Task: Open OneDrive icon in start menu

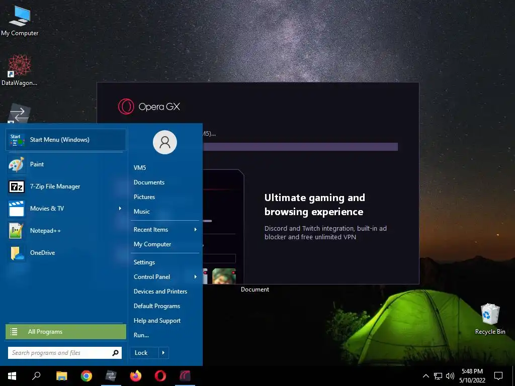Action: 17,253
